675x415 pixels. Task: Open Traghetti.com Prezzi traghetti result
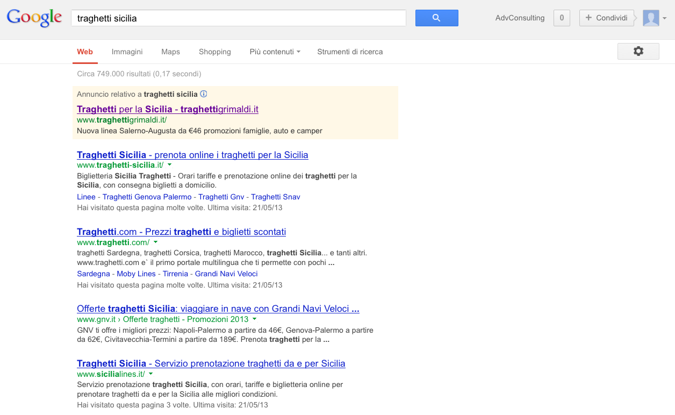[x=181, y=232]
